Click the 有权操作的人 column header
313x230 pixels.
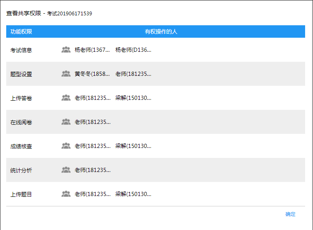pos(161,31)
